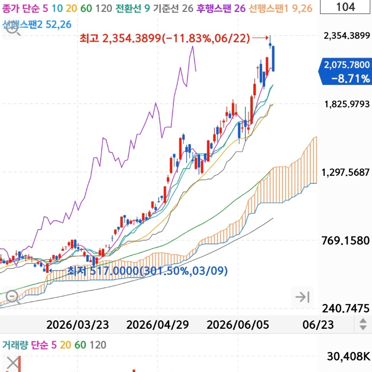Click current price tag 2,075.7800
The image size is (372, 372).
coord(347,65)
